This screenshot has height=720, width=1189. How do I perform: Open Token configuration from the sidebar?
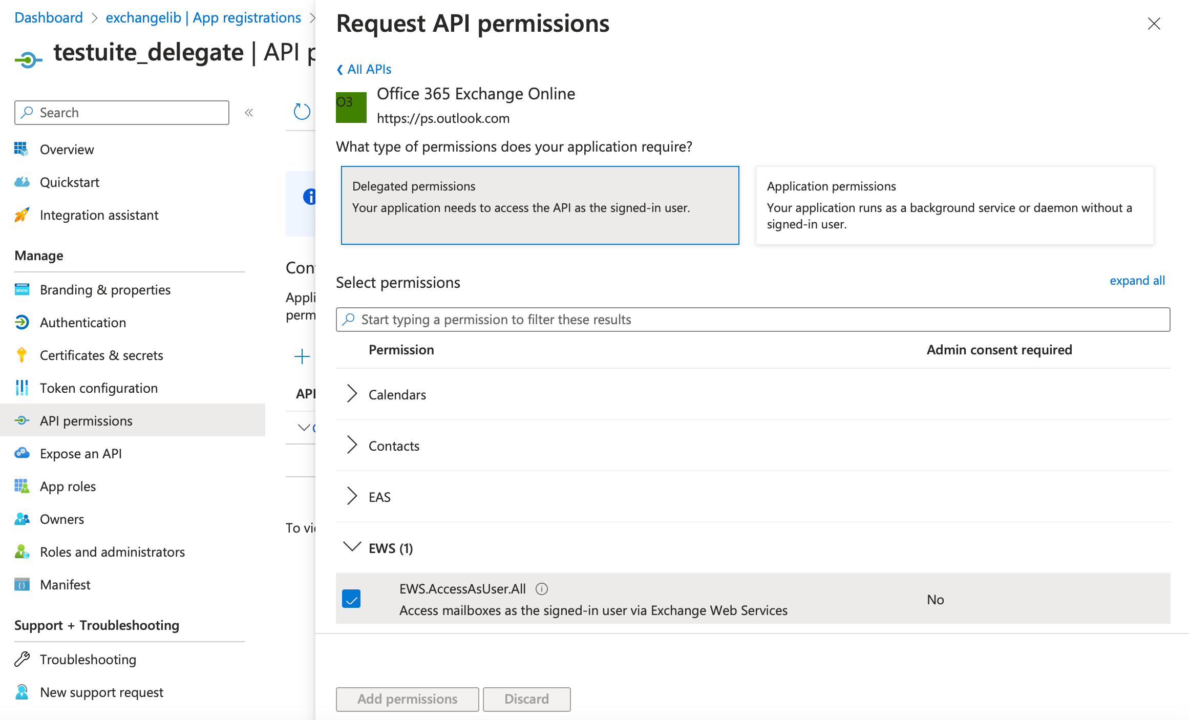tap(99, 388)
